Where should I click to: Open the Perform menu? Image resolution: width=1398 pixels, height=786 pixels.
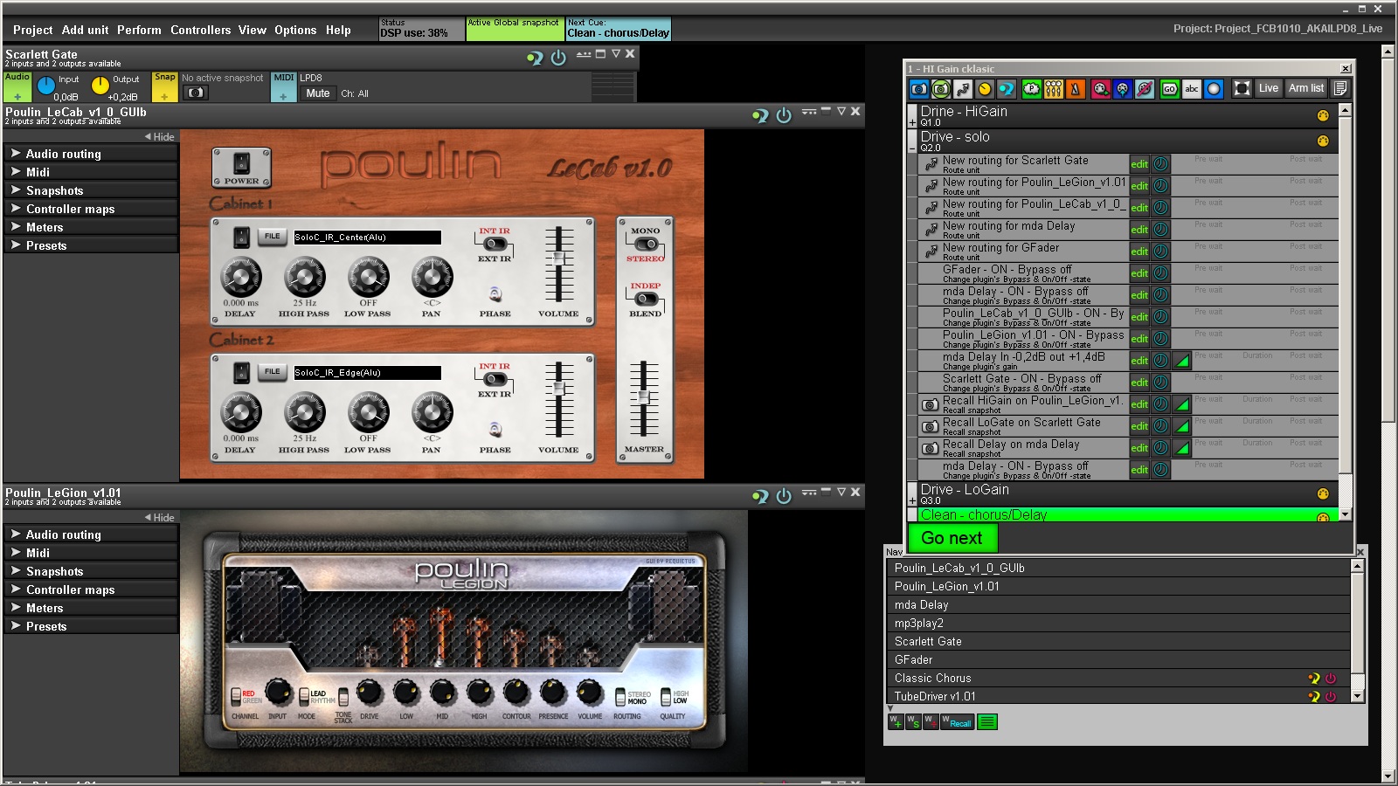point(139,30)
